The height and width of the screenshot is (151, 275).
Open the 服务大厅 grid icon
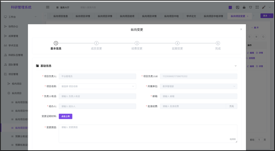(x=57, y=7)
